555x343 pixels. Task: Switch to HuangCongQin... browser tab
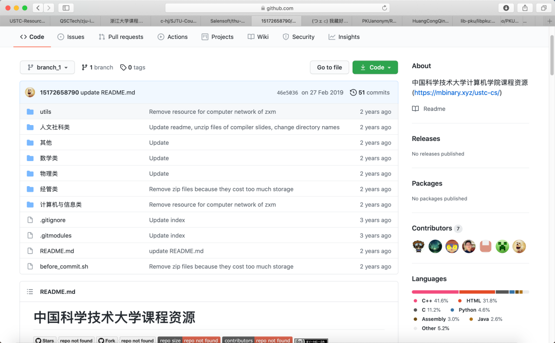point(429,21)
